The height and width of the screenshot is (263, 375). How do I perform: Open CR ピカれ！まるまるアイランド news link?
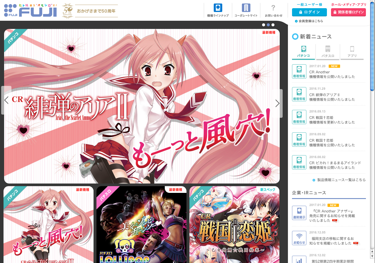(x=335, y=165)
